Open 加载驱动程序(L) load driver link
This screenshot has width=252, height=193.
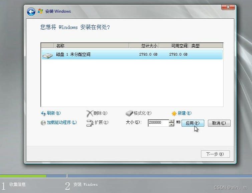(x=62, y=123)
